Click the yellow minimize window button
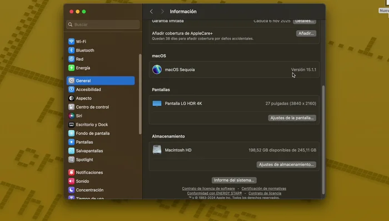 coord(78,12)
